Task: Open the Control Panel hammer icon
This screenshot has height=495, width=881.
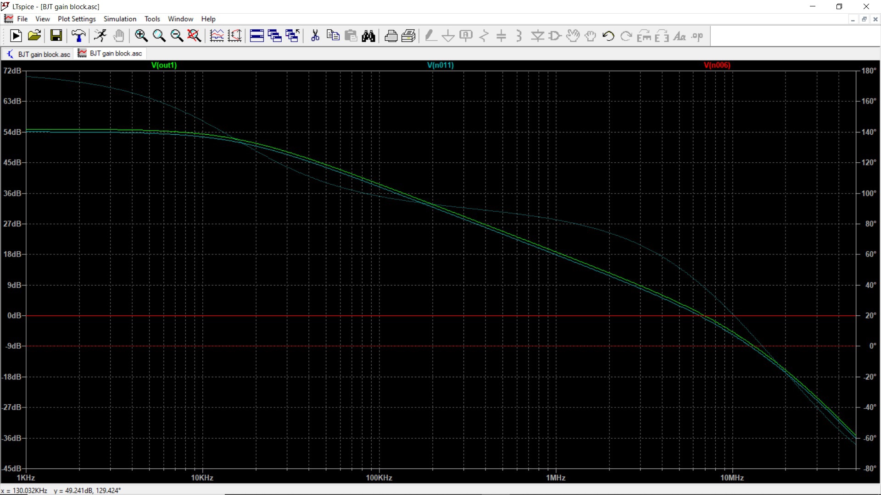Action: tap(78, 36)
